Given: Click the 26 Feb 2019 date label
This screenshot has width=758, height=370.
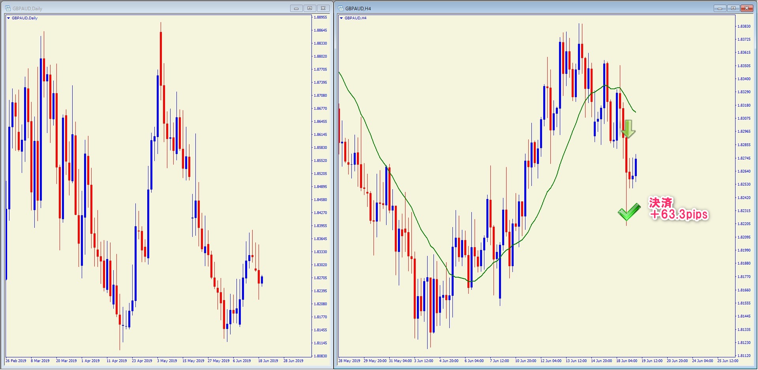Looking at the screenshot, I should [x=16, y=361].
